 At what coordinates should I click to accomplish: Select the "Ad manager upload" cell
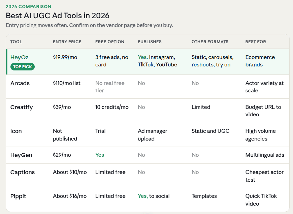pyautogui.click(x=153, y=135)
